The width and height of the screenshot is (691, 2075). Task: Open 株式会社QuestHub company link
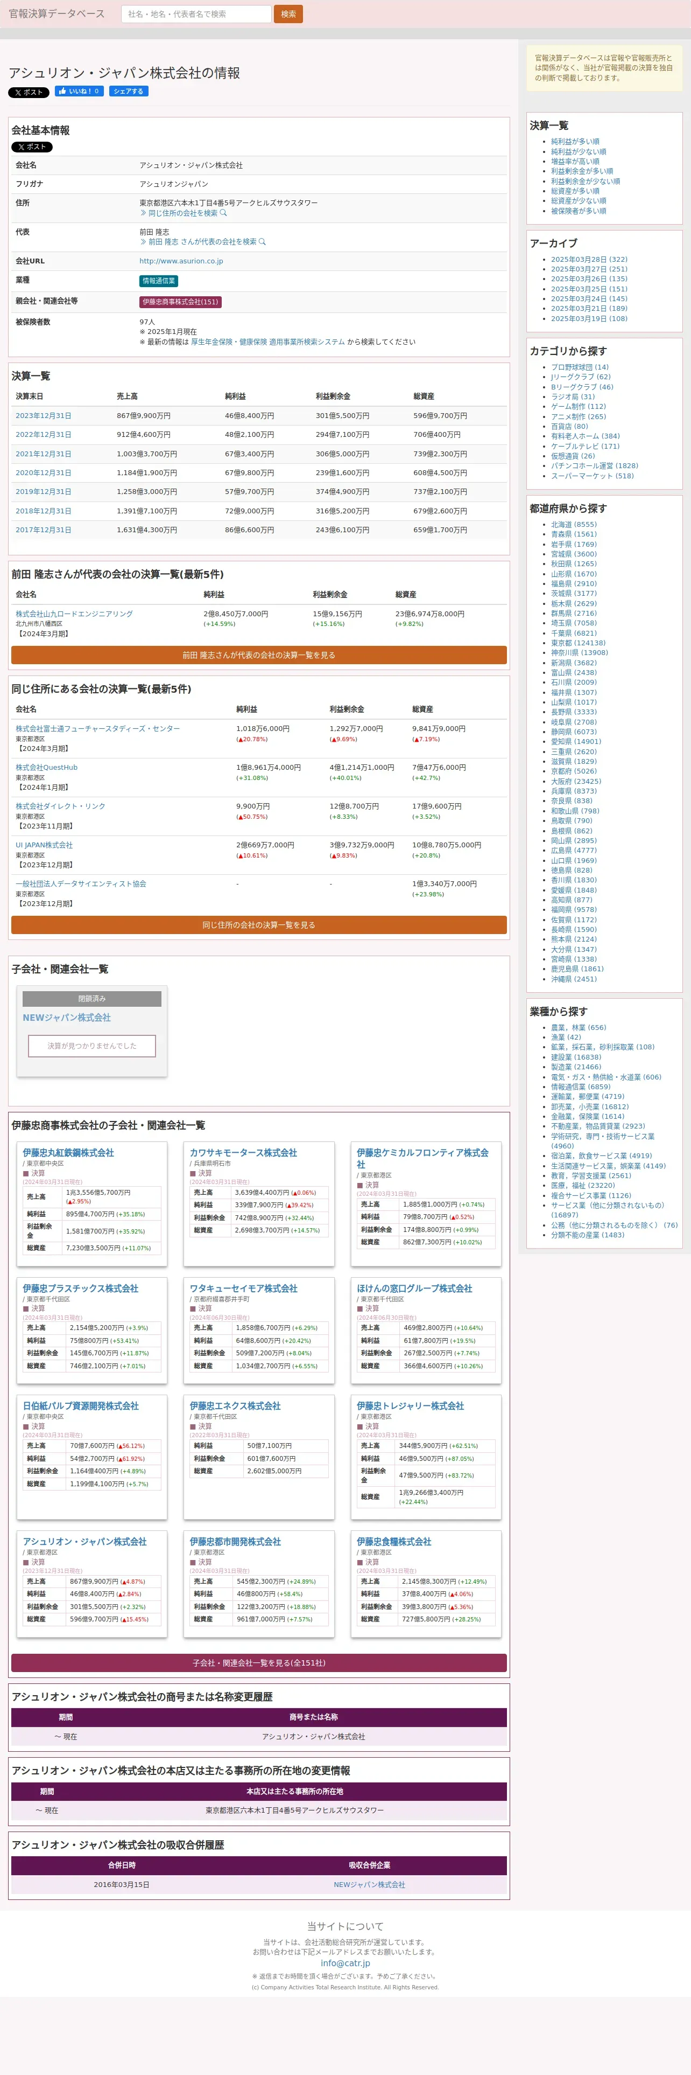pos(47,767)
